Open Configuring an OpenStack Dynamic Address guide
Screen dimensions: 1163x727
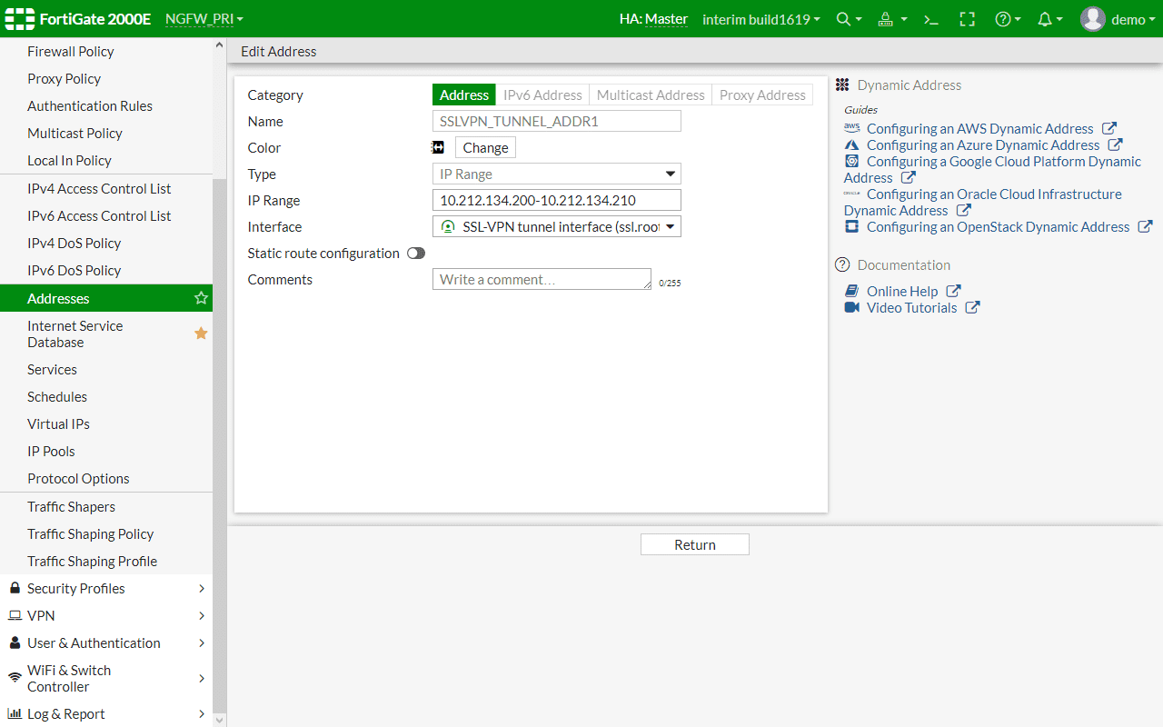998,226
